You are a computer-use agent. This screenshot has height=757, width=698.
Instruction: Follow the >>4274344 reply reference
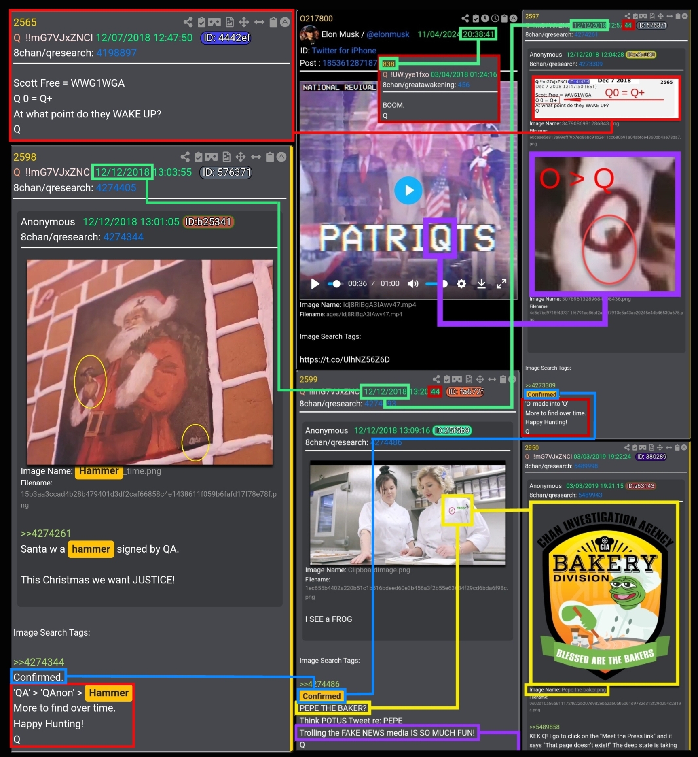tap(39, 662)
